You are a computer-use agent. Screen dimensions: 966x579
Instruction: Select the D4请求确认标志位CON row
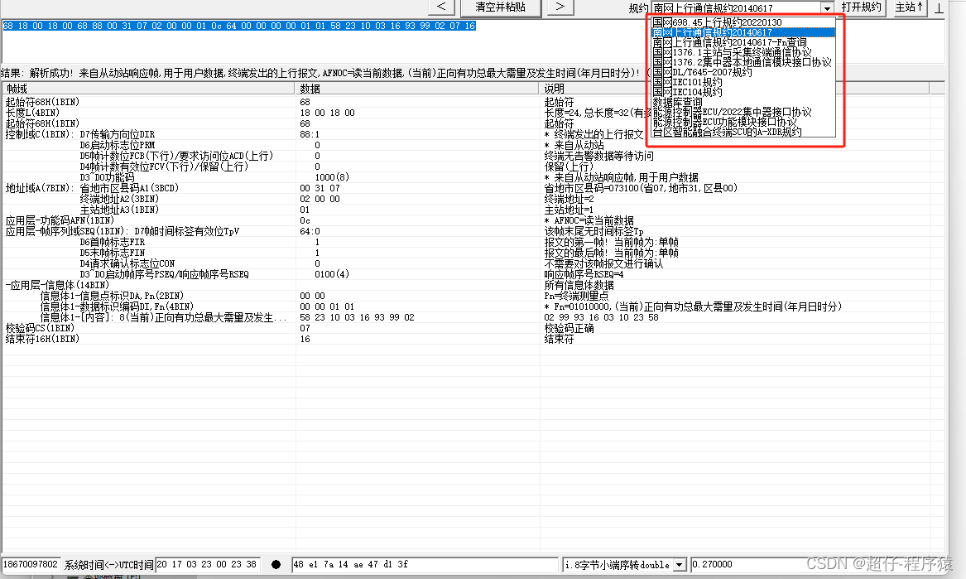pyautogui.click(x=473, y=264)
